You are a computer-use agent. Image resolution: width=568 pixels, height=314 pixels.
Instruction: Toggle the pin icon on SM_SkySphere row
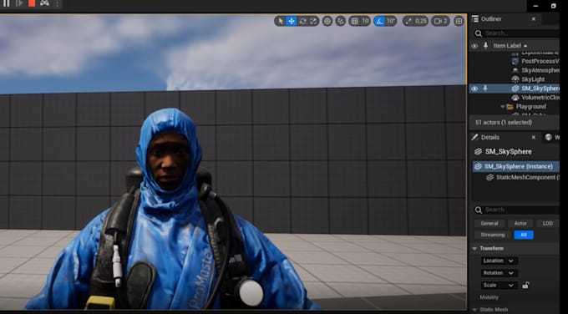[485, 89]
